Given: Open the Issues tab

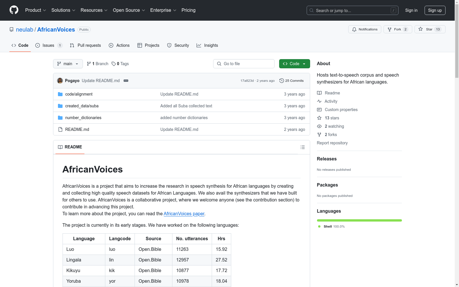Looking at the screenshot, I should click(49, 45).
